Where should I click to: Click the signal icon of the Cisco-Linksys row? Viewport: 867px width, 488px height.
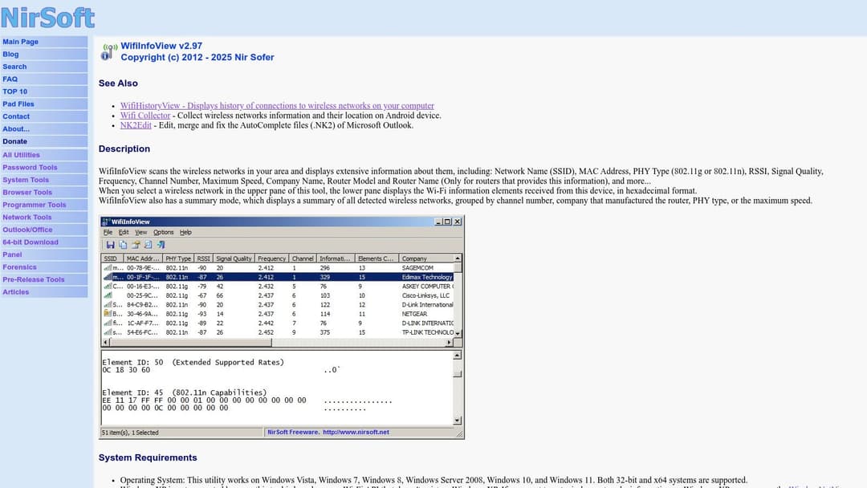pyautogui.click(x=108, y=295)
